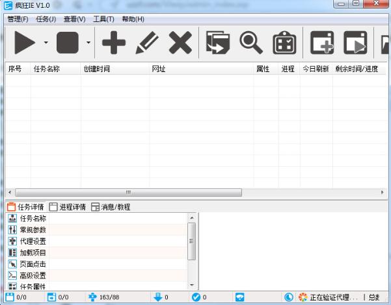Image resolution: width=391 pixels, height=305 pixels.
Task: Click the window with plus toolbar icon
Action: (x=322, y=43)
